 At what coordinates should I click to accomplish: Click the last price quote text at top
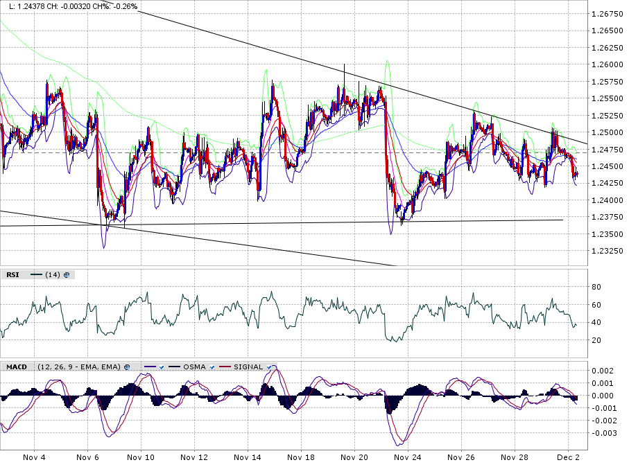pos(73,6)
